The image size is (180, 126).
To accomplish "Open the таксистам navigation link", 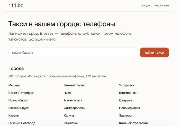I will [161, 5].
